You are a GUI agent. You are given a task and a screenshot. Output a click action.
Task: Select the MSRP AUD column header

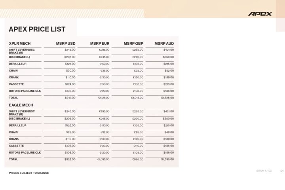coord(164,43)
